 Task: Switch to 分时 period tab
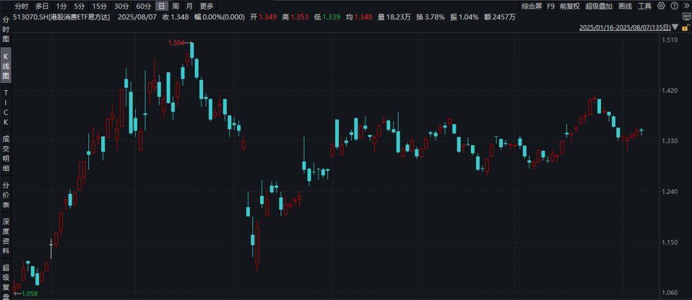click(x=21, y=6)
